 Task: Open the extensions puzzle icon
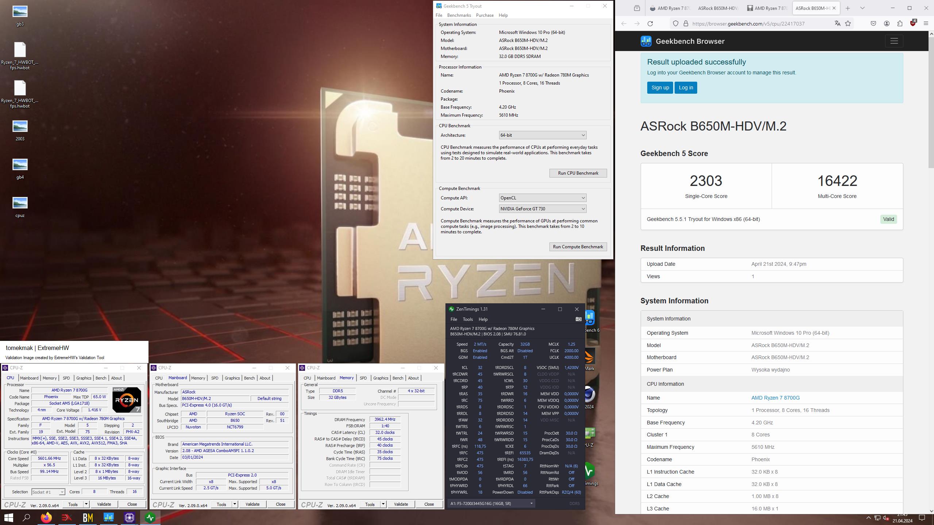click(900, 23)
